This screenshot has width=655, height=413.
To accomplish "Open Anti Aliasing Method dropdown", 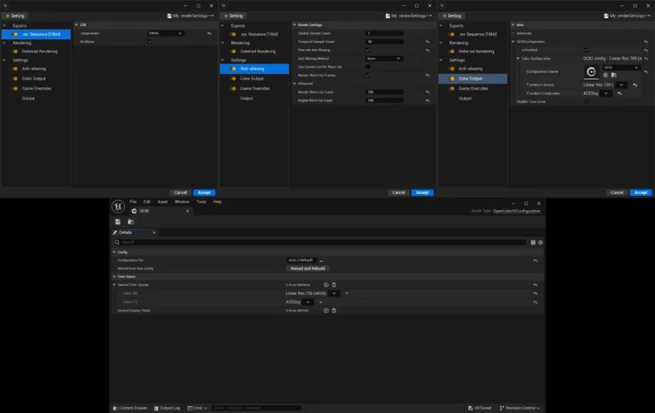I will [x=383, y=58].
